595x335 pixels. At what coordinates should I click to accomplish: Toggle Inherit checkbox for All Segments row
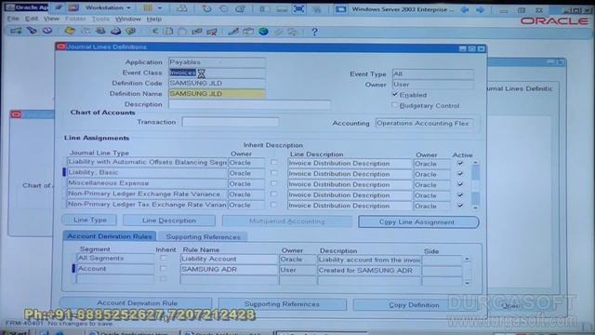pyautogui.click(x=164, y=258)
